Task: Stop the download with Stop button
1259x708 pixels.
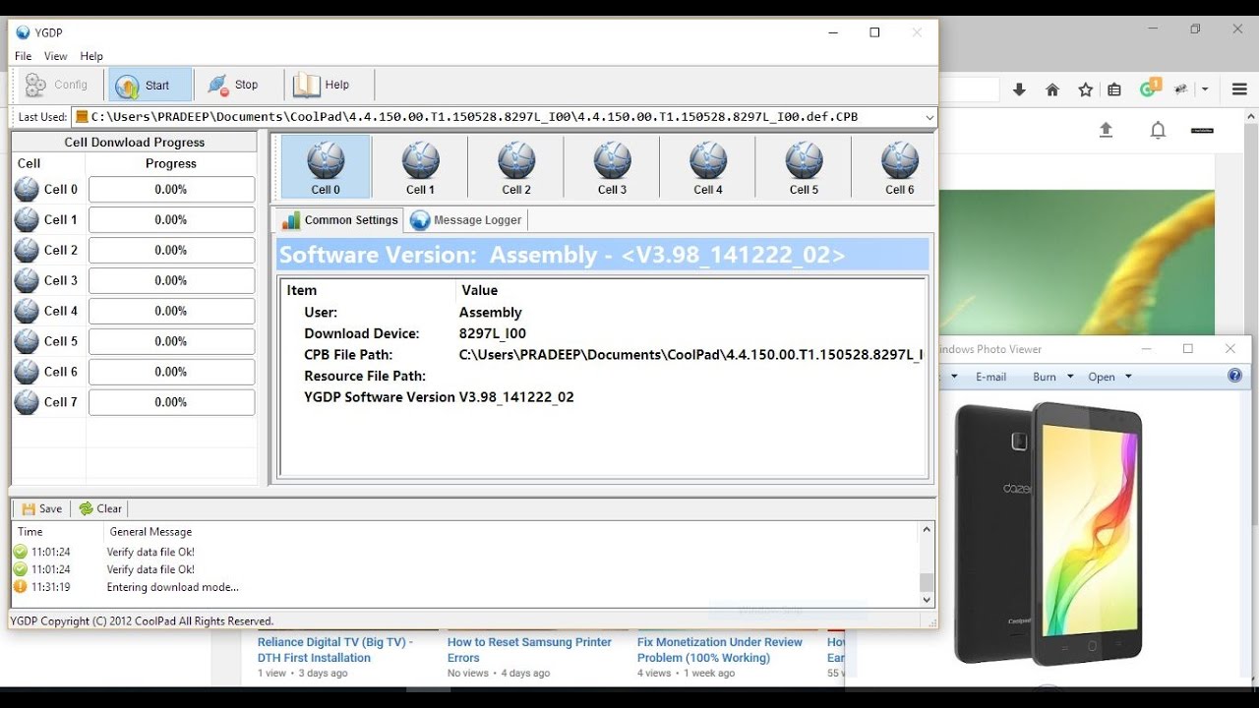Action: point(233,85)
